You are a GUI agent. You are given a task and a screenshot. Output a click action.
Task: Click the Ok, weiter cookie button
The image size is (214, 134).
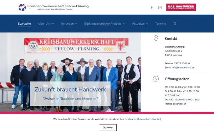pos(108,128)
